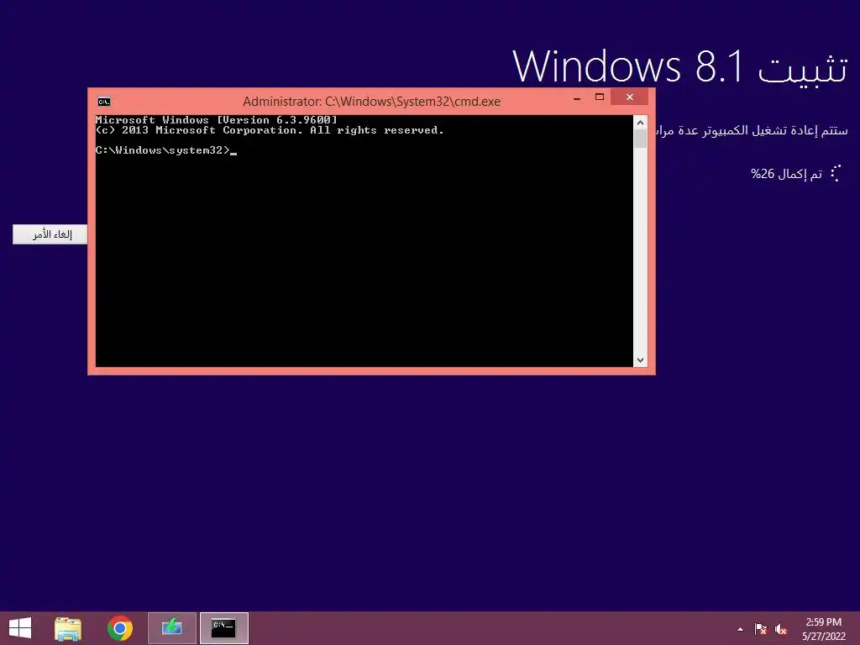The height and width of the screenshot is (645, 860).
Task: Click the cmd vertical scrollbar thumb
Action: [x=640, y=139]
